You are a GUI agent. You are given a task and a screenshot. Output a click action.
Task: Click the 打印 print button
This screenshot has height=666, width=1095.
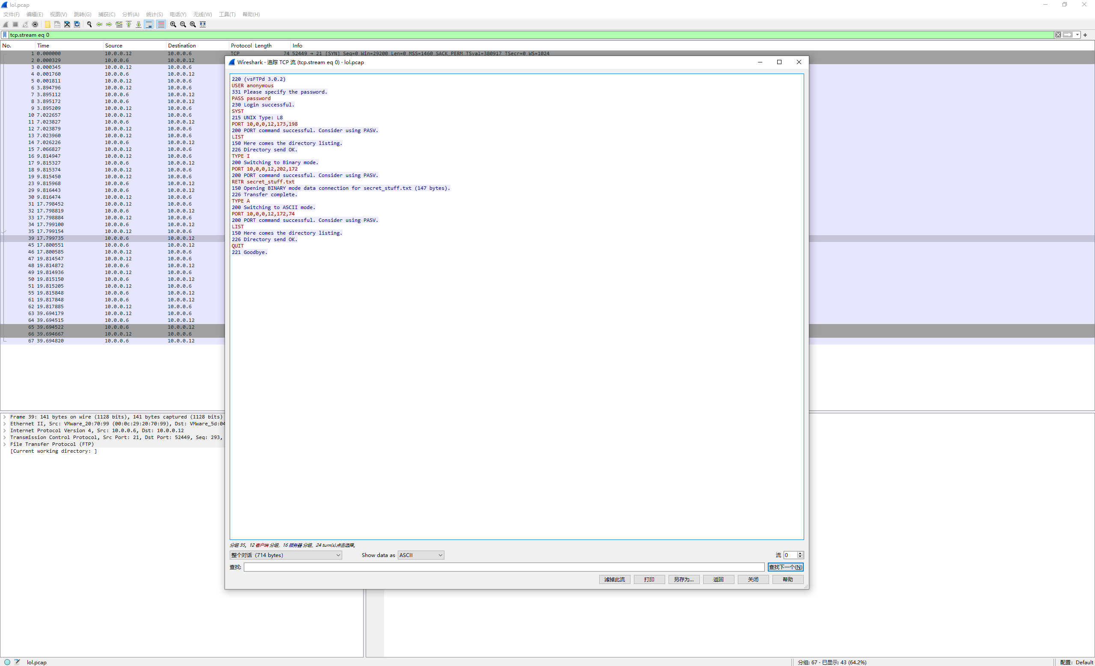pos(649,579)
